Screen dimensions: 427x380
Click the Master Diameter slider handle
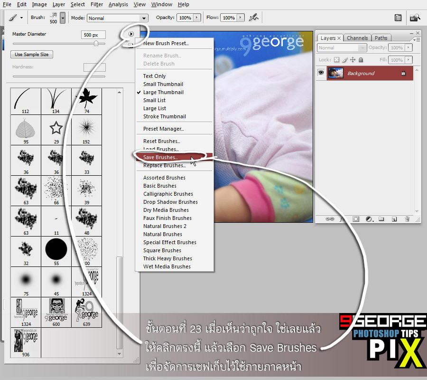point(96,43)
